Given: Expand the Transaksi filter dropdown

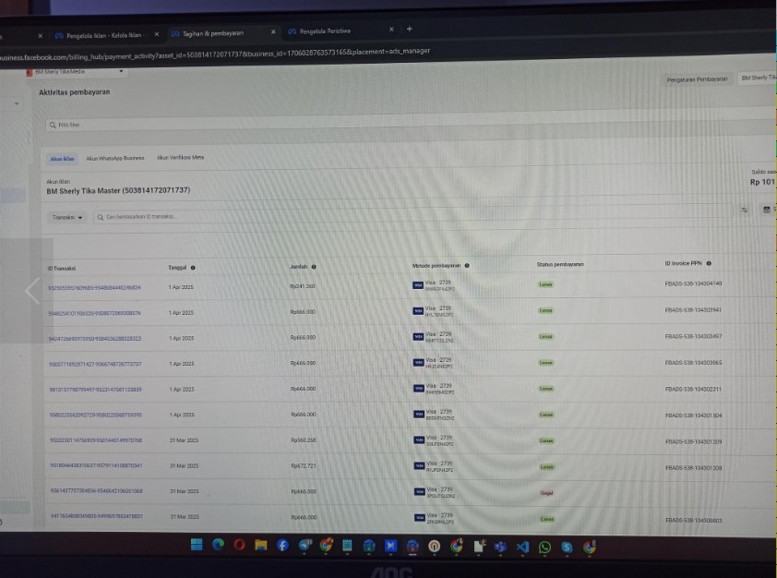Looking at the screenshot, I should [x=67, y=217].
